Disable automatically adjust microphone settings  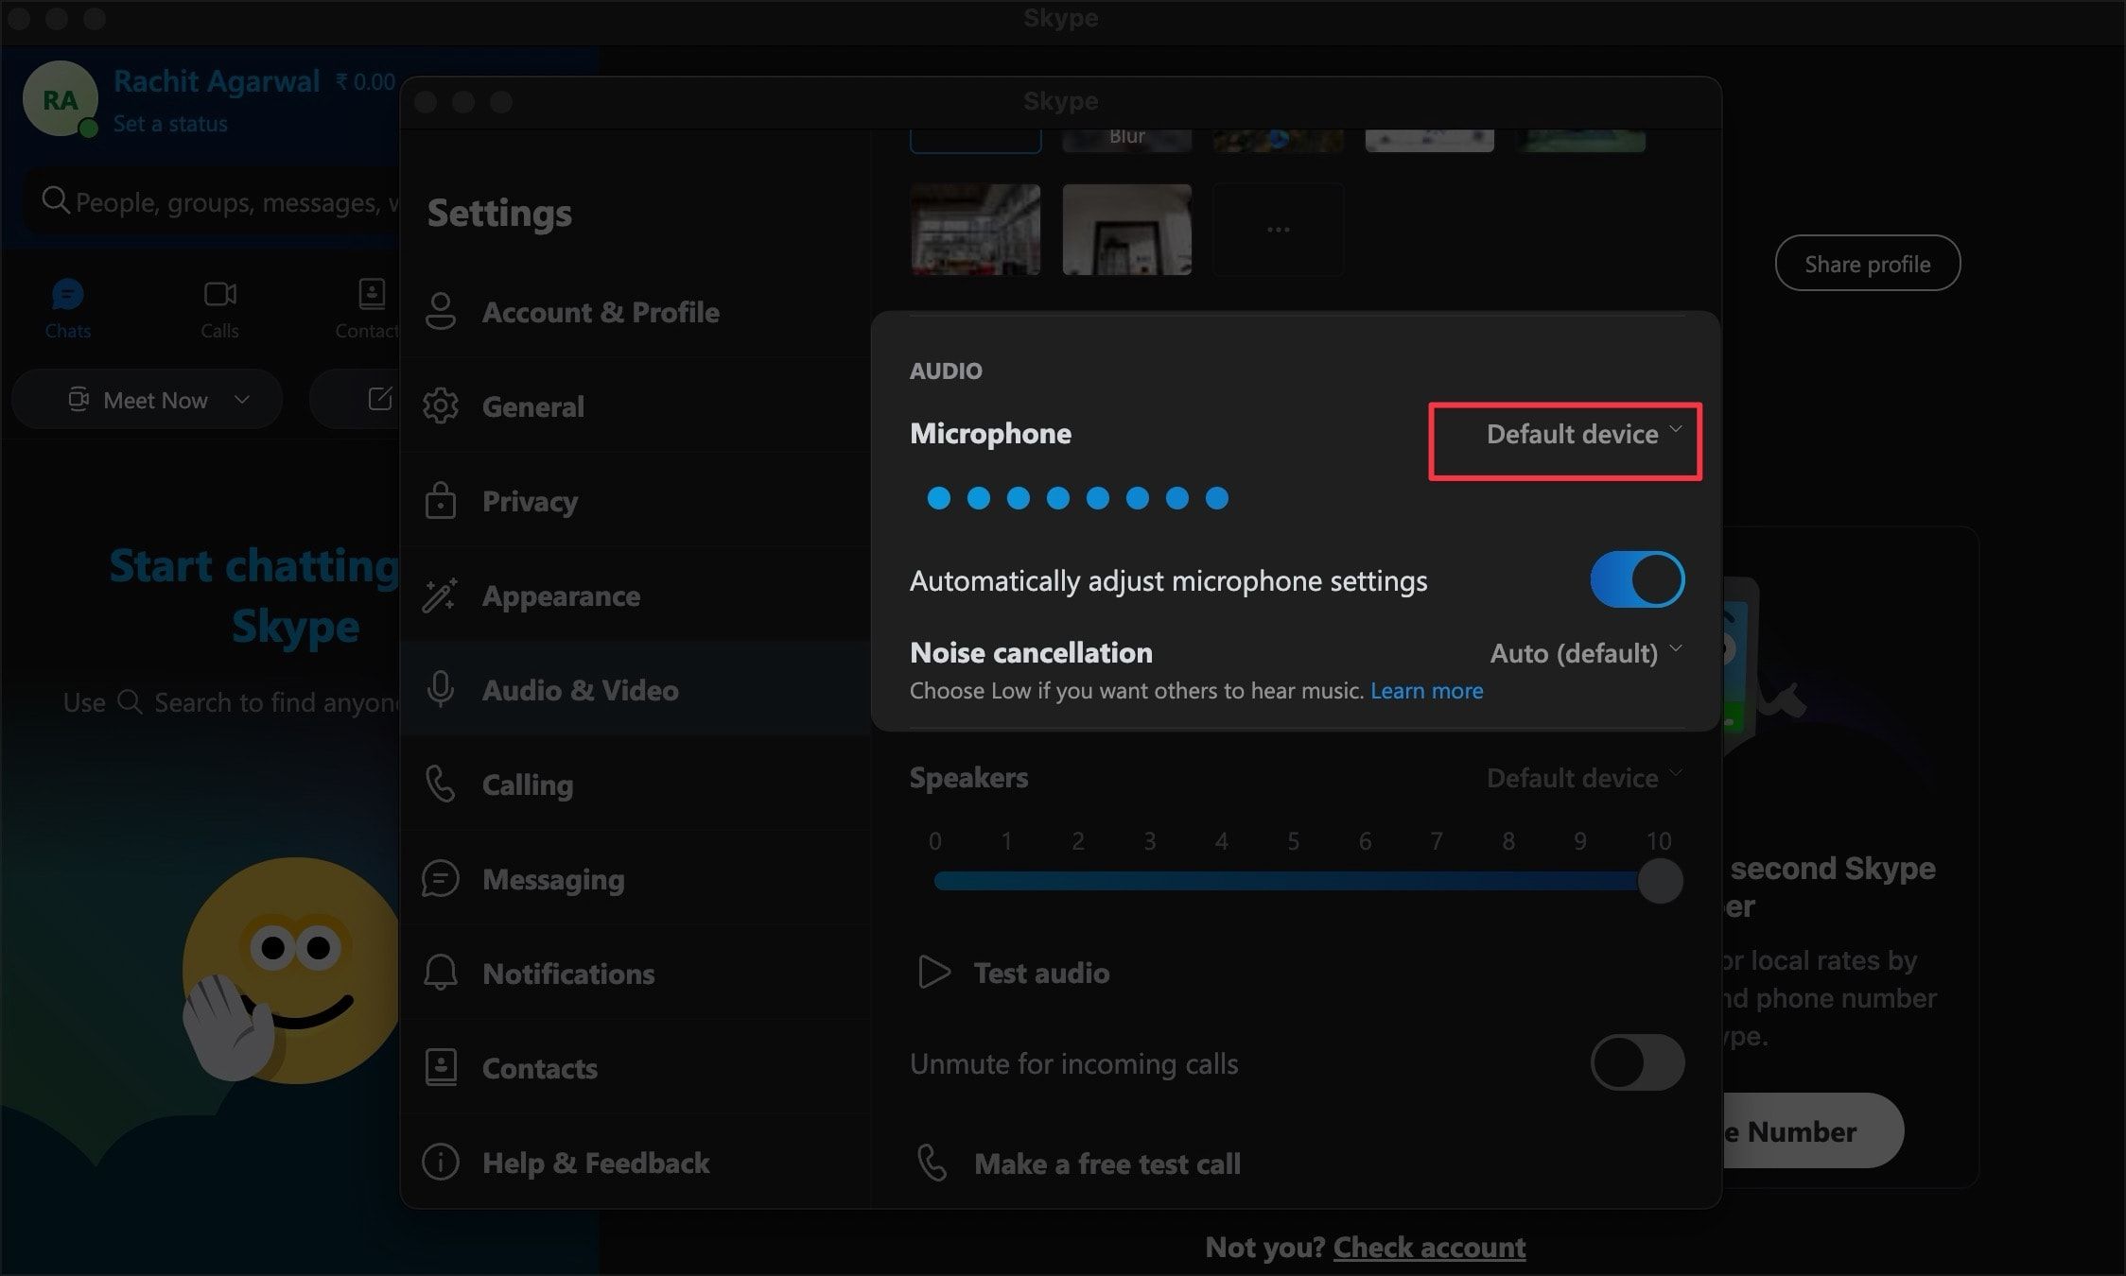click(x=1635, y=578)
